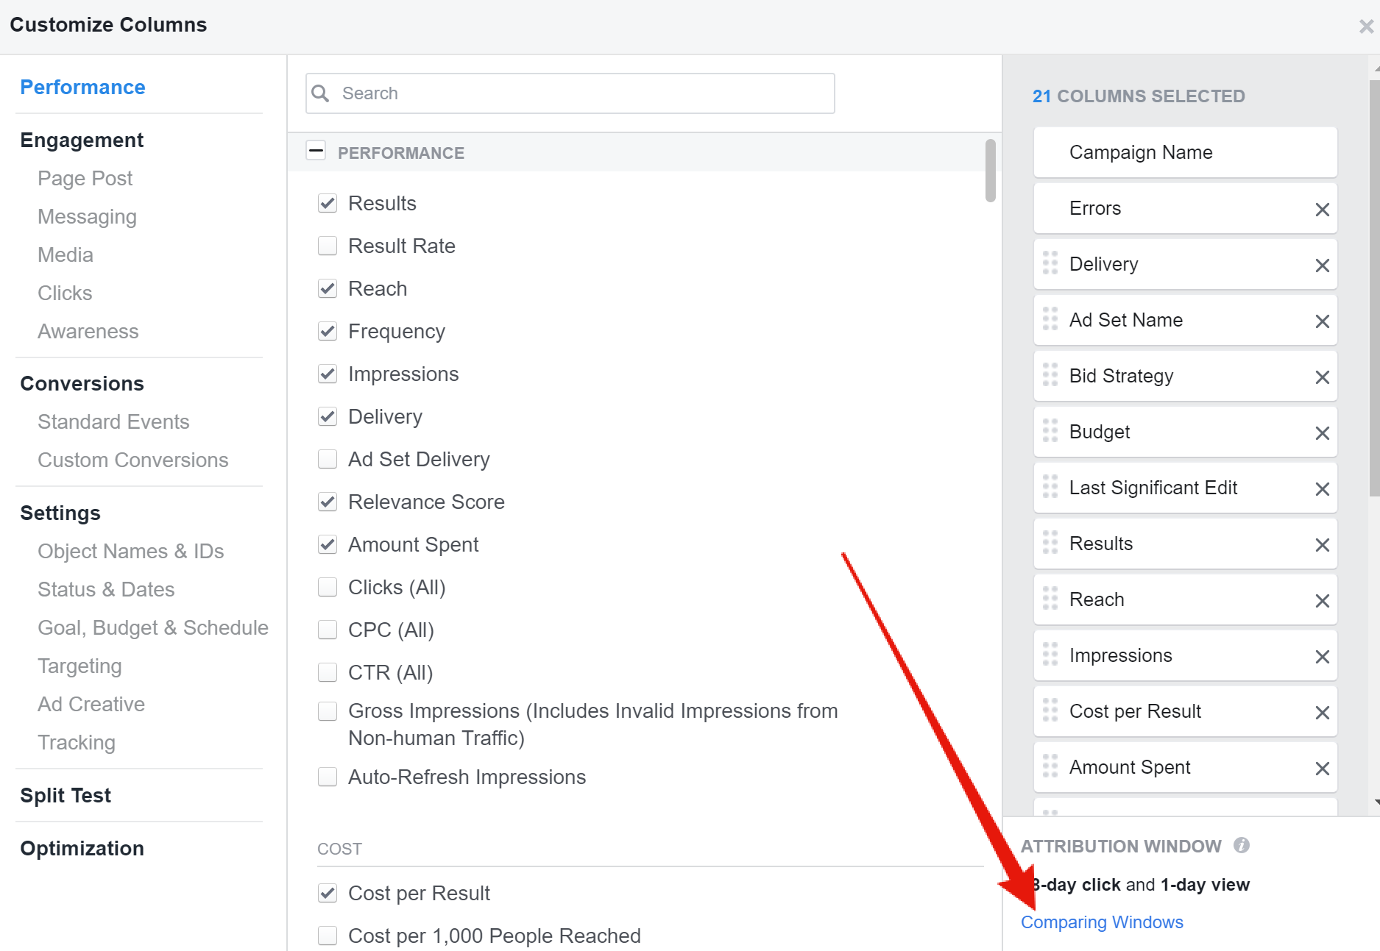Grab the Cost per Result drag handle
1380x951 pixels.
tap(1050, 710)
